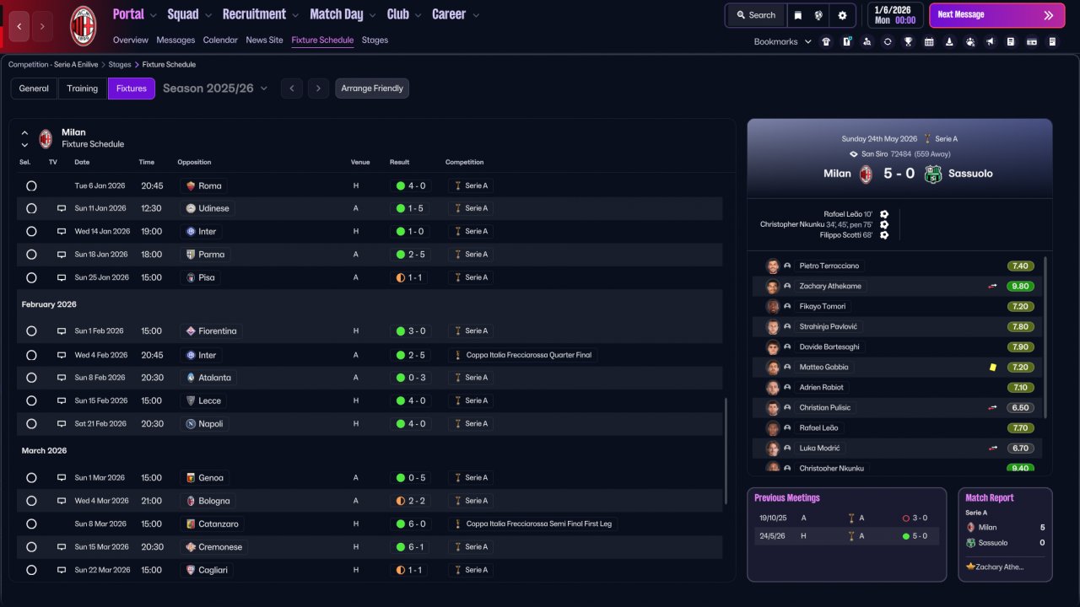Select the Udinese fixture radio button
The height and width of the screenshot is (607, 1080).
31,208
